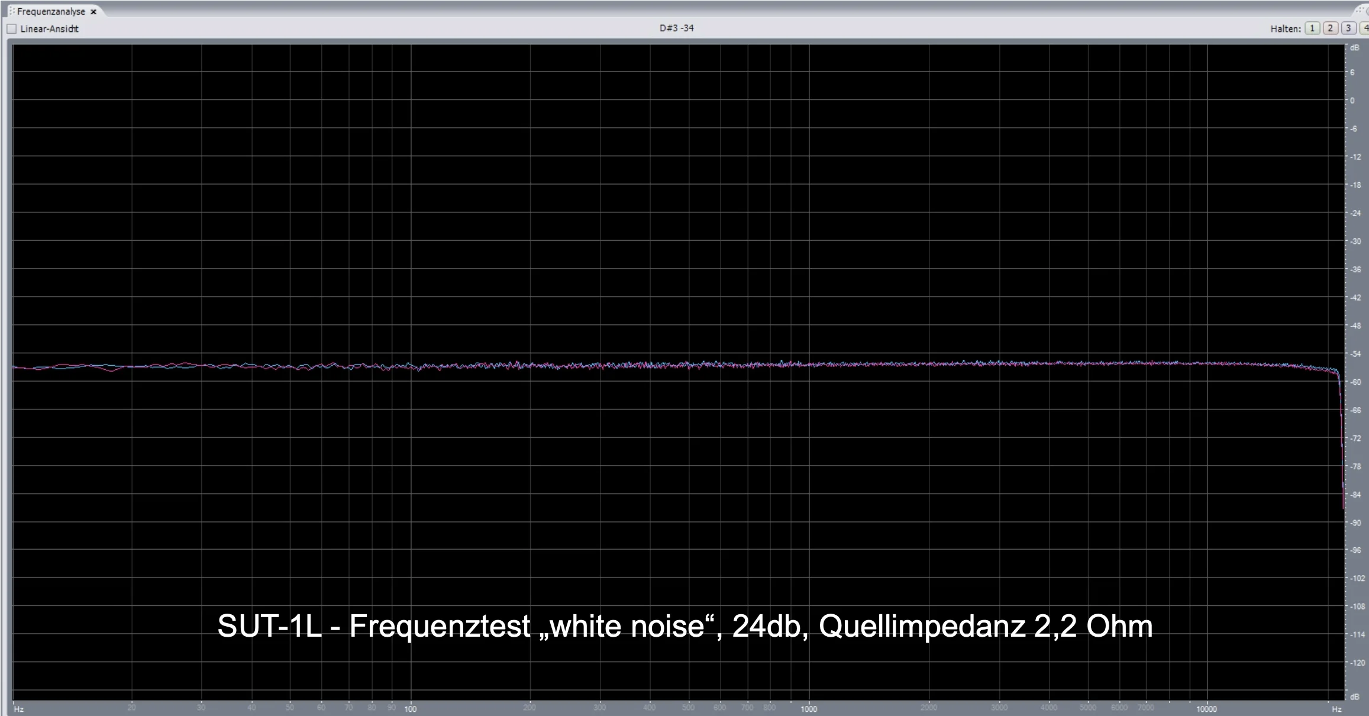Click the Halten: text label
1369x716 pixels.
(x=1285, y=28)
